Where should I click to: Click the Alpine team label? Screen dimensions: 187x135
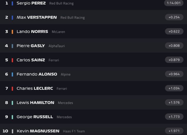point(65,75)
